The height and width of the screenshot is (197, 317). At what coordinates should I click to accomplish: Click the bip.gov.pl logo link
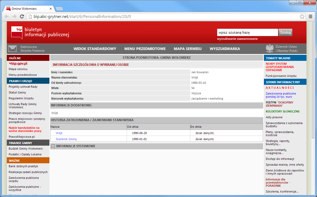tap(18, 63)
